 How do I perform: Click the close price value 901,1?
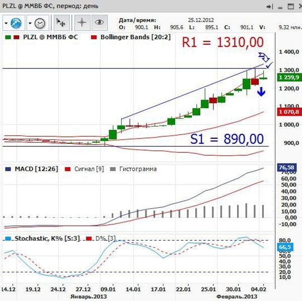tap(247, 27)
